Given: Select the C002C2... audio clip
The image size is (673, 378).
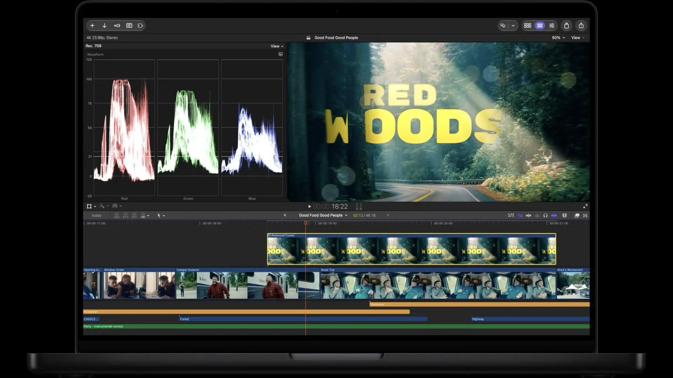Looking at the screenshot, I should tap(91, 319).
